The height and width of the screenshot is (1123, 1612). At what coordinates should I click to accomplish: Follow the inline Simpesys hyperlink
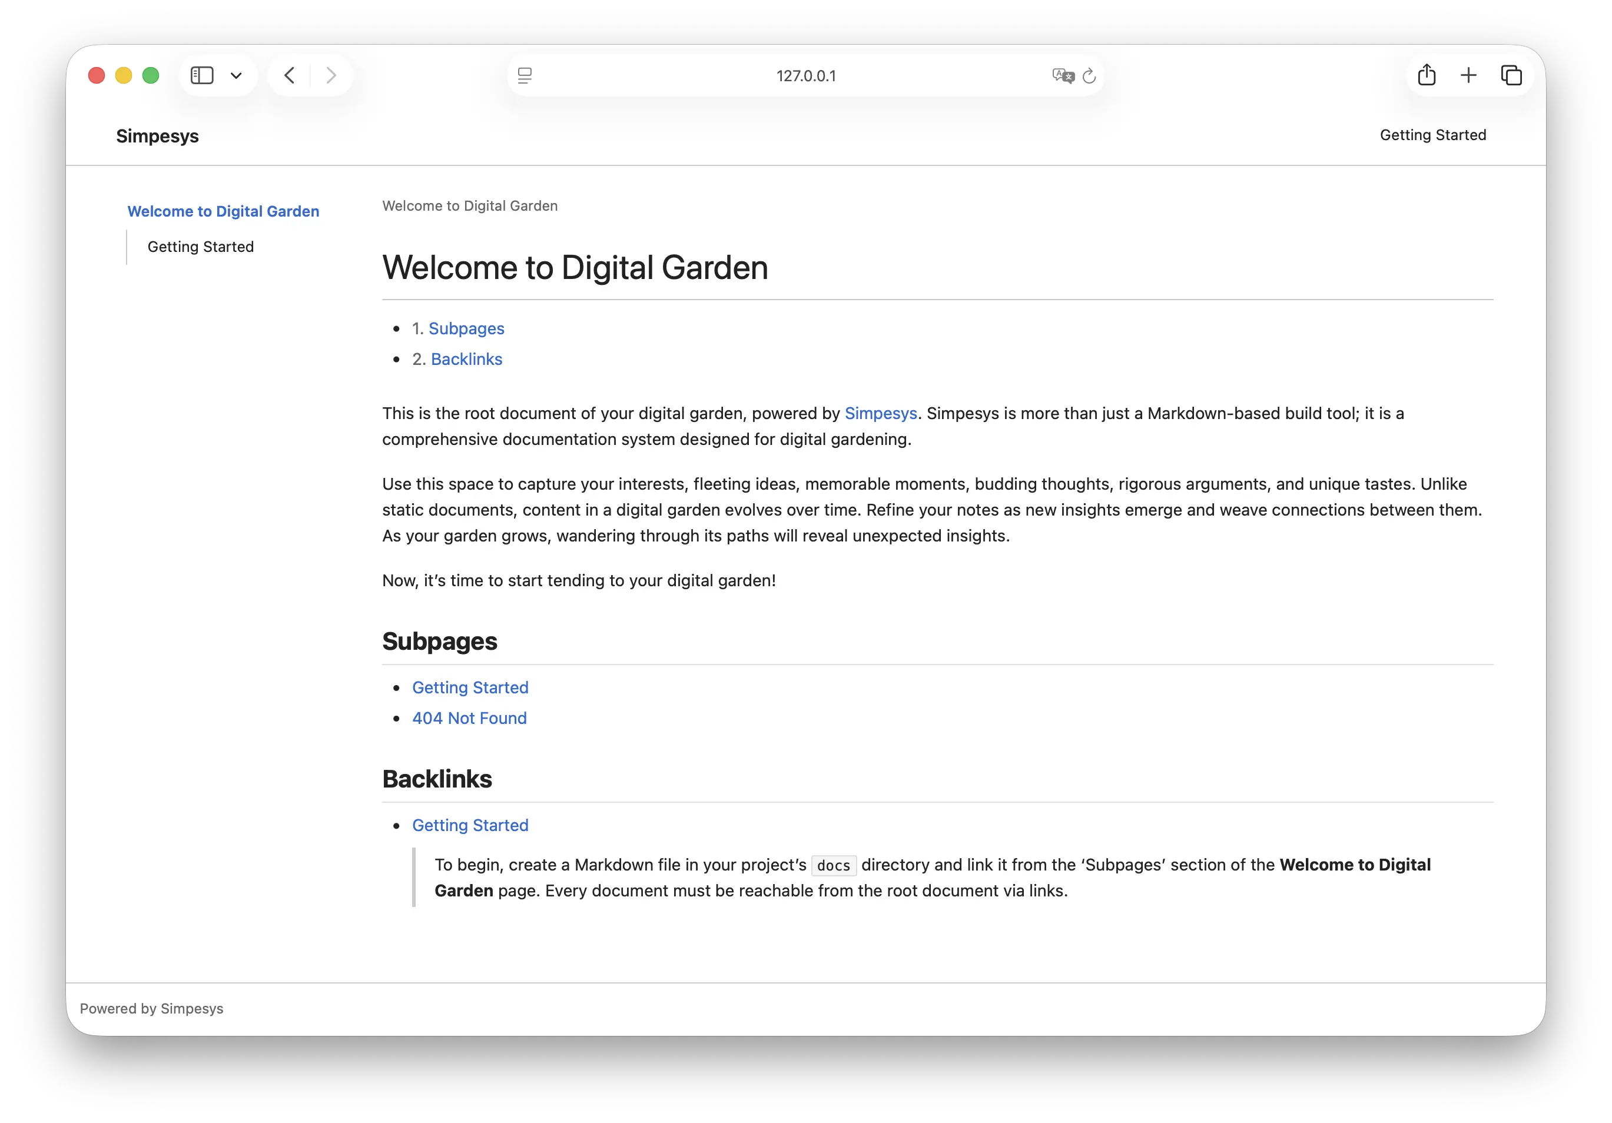[880, 413]
